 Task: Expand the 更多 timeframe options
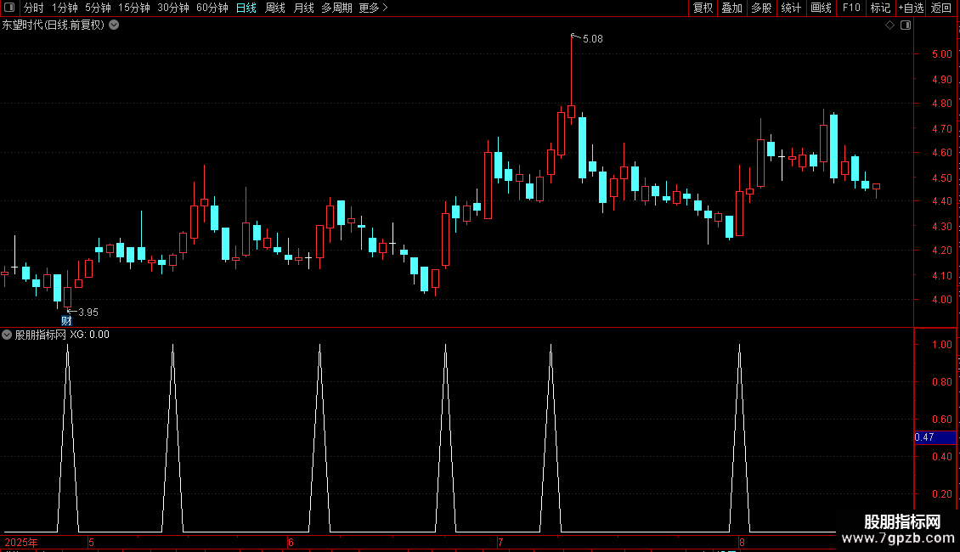pyautogui.click(x=374, y=8)
